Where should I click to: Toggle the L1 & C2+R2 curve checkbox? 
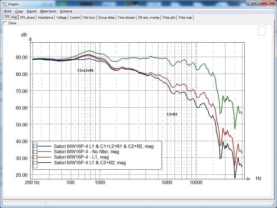35,163
